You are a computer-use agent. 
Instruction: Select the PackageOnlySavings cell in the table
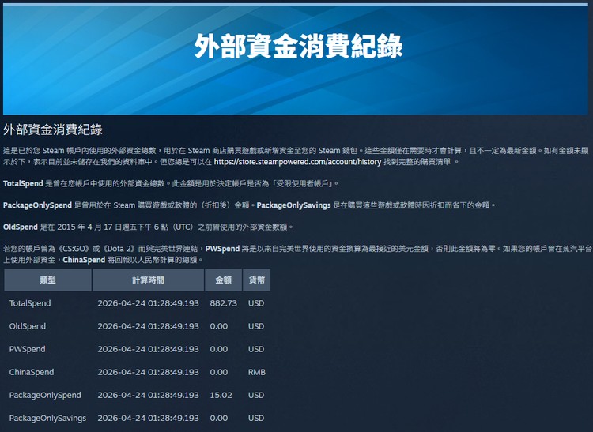[x=47, y=419]
